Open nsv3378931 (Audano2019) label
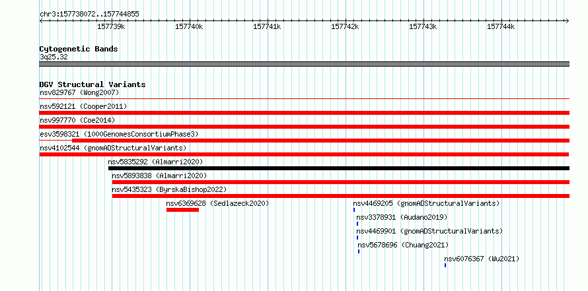This screenshot has width=588, height=291. point(402,217)
